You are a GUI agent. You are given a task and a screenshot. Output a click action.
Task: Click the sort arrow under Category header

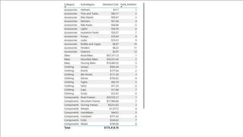pyautogui.click(x=65, y=7)
